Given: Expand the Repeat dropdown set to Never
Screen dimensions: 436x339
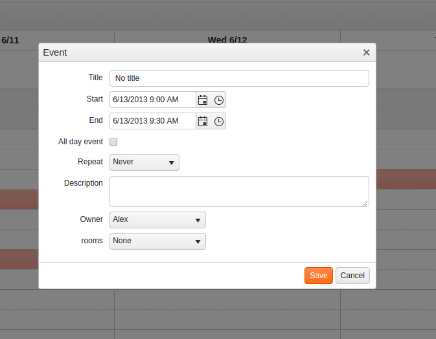Looking at the screenshot, I should pos(144,162).
